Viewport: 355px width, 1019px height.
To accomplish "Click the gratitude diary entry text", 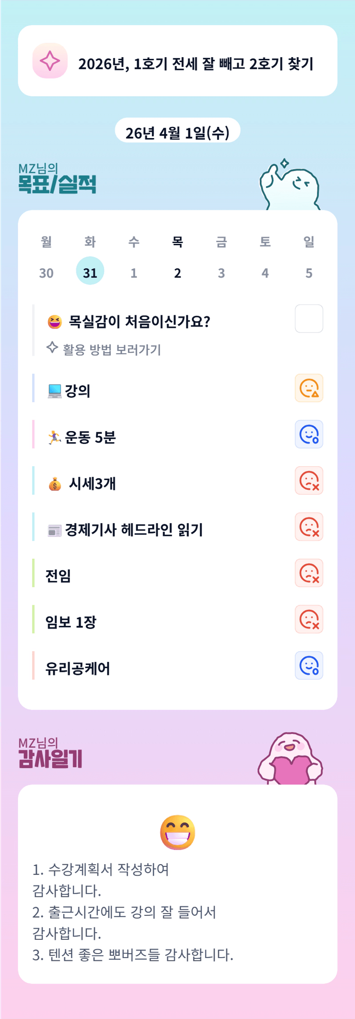I will 133,912.
